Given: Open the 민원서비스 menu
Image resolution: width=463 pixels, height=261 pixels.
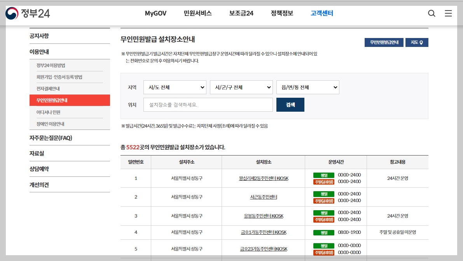Looking at the screenshot, I should 198,13.
